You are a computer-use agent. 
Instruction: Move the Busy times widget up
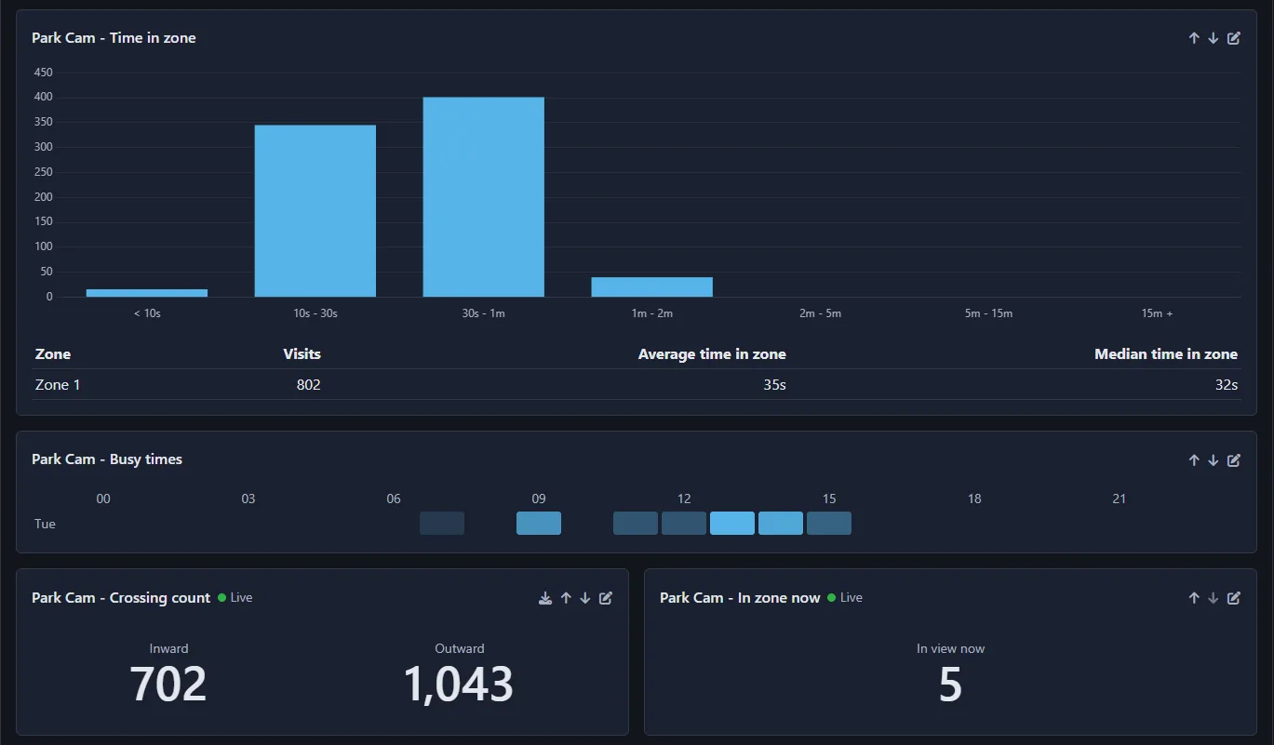pyautogui.click(x=1194, y=459)
